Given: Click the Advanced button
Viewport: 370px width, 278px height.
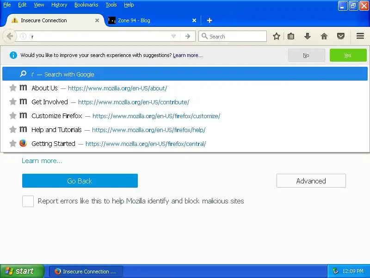Looking at the screenshot, I should [311, 181].
